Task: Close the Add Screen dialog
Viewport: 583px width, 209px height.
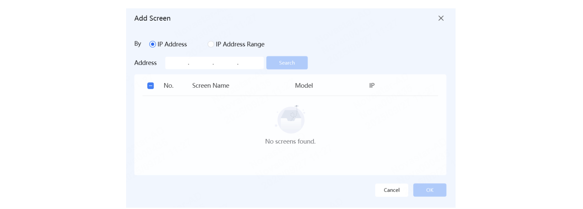Action: [x=441, y=18]
